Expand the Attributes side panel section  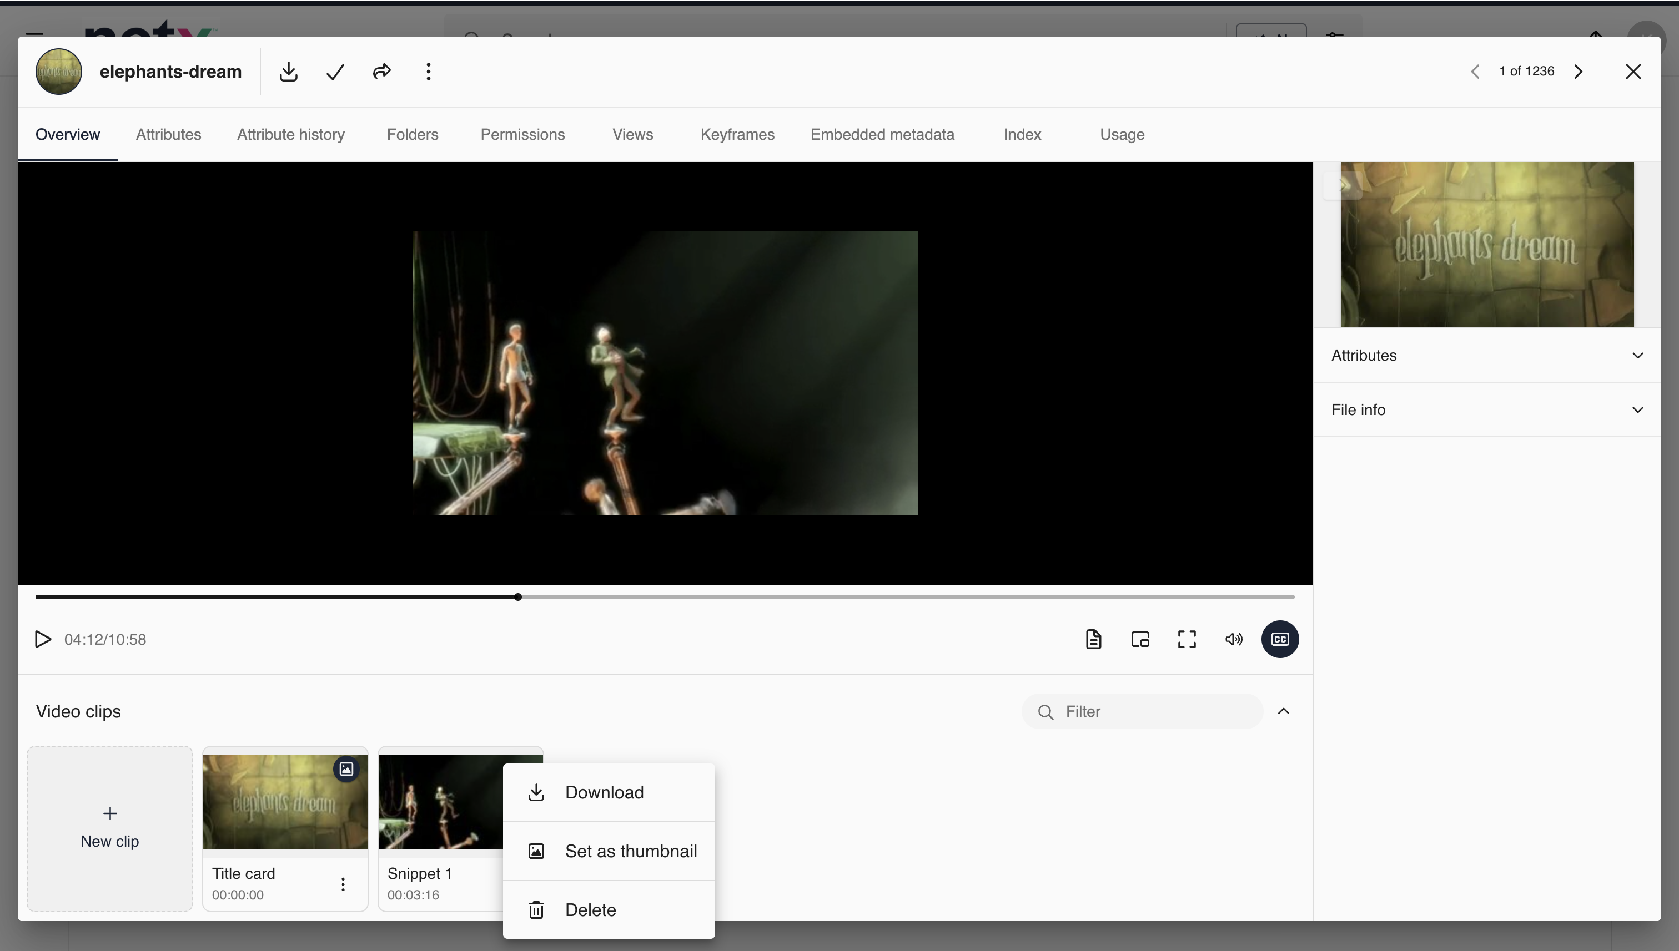tap(1487, 355)
